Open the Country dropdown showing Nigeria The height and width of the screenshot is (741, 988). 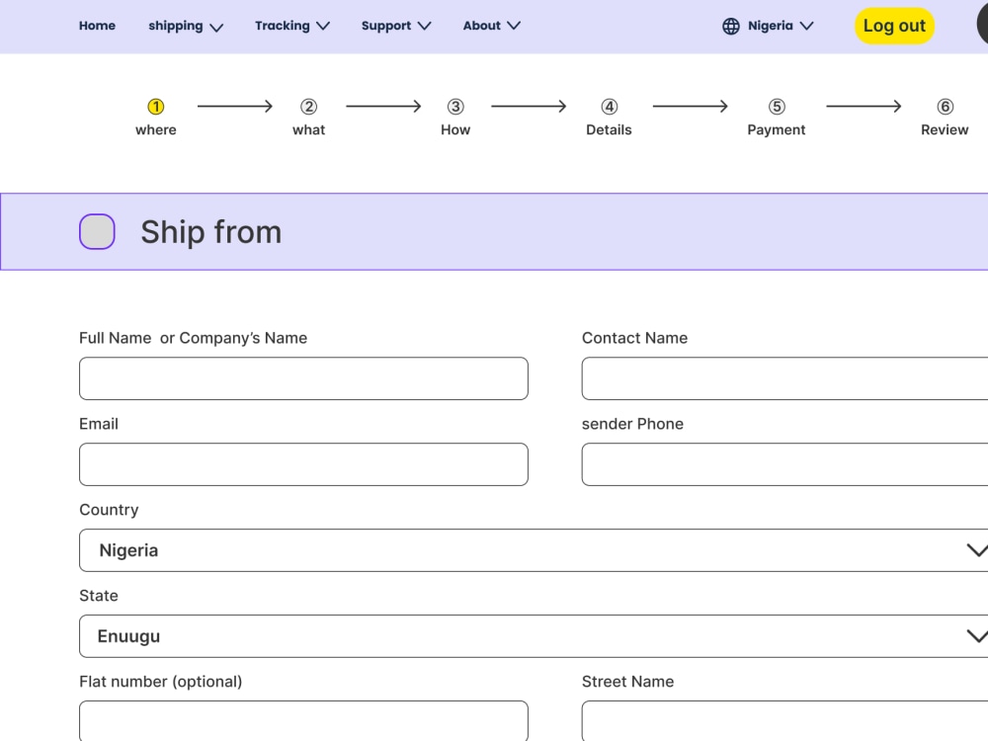(x=534, y=550)
